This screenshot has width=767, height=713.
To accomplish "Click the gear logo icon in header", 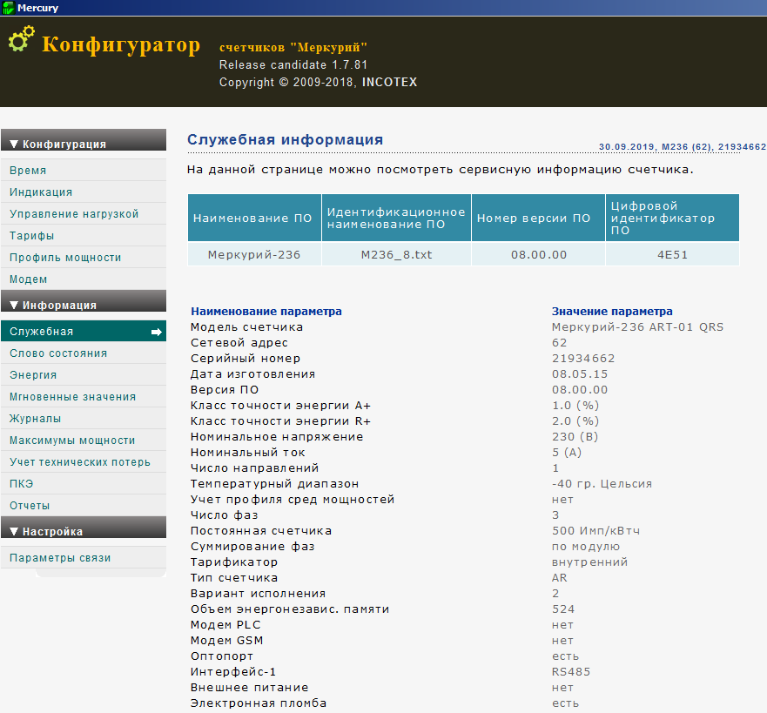I will tap(22, 38).
